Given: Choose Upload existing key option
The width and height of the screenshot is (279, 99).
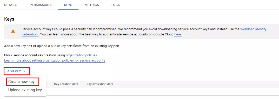Looking at the screenshot, I should tap(25, 90).
